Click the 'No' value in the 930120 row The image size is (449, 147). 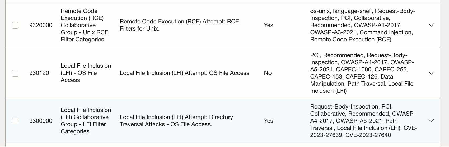268,73
